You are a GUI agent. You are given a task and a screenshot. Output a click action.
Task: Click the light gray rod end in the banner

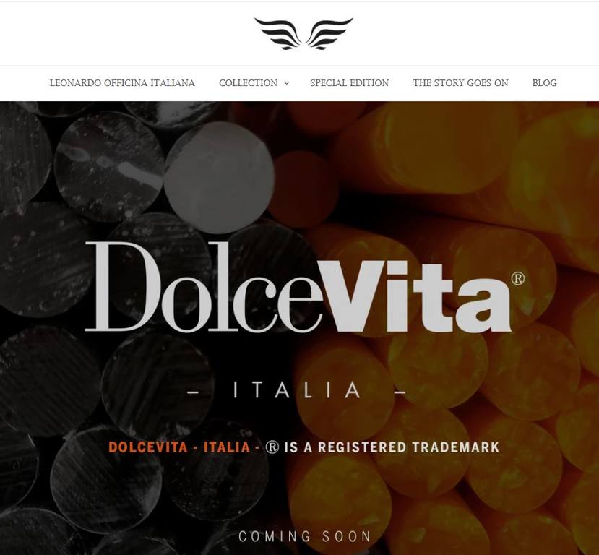click(x=219, y=178)
